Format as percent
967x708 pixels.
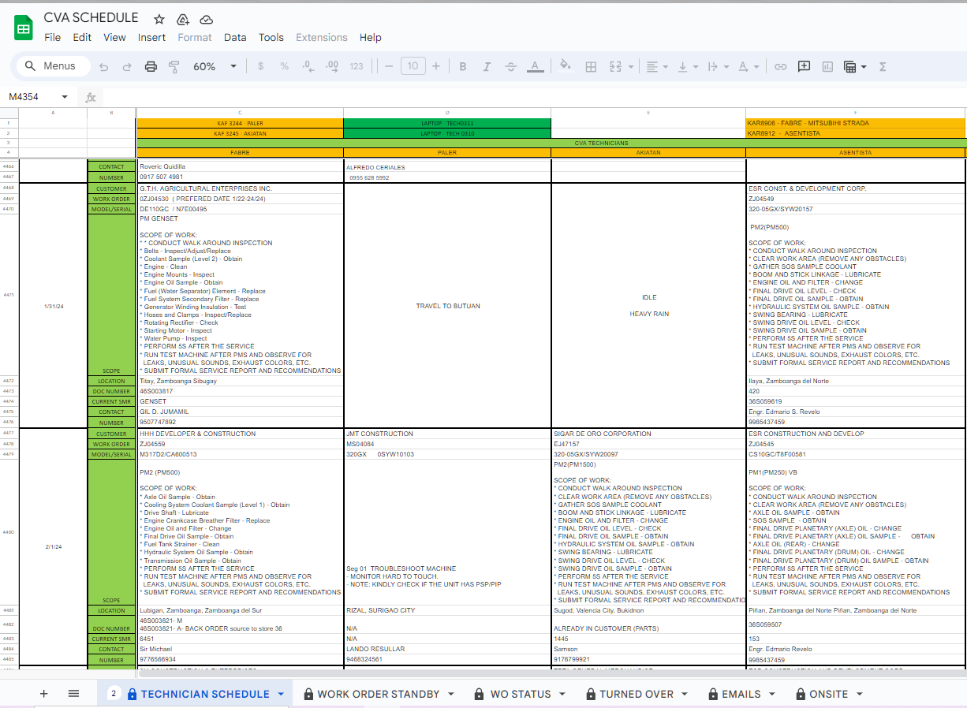[x=284, y=66]
